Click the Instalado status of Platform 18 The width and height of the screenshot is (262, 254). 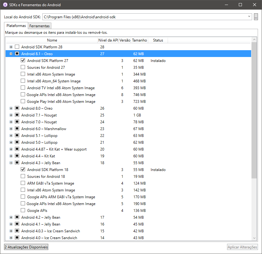pyautogui.click(x=158, y=170)
